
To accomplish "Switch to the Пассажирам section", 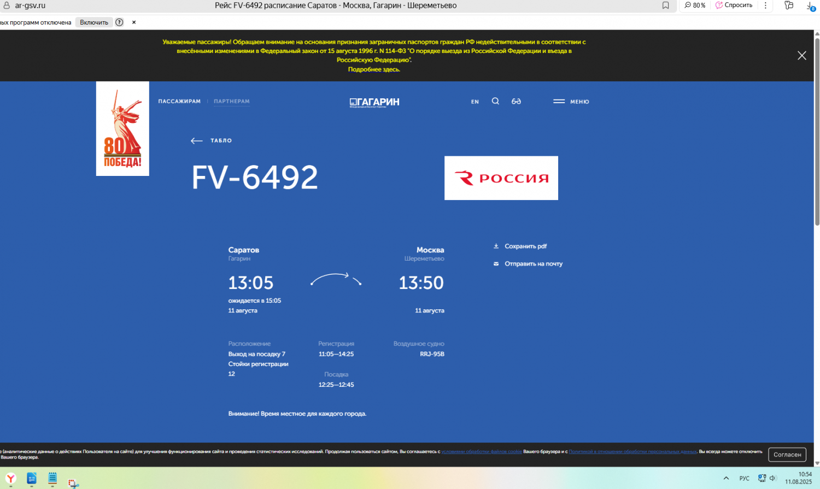I will 179,102.
